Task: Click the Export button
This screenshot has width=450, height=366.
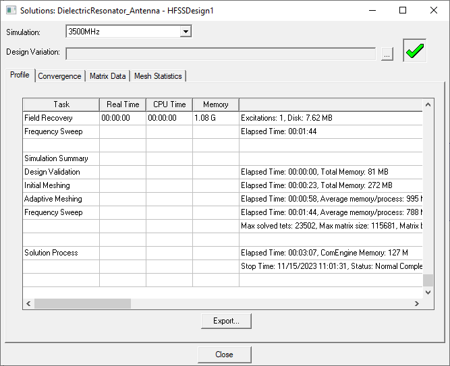Action: 226,321
